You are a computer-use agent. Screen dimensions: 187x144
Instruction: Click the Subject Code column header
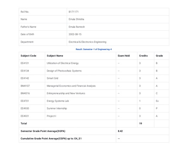tap(28, 56)
